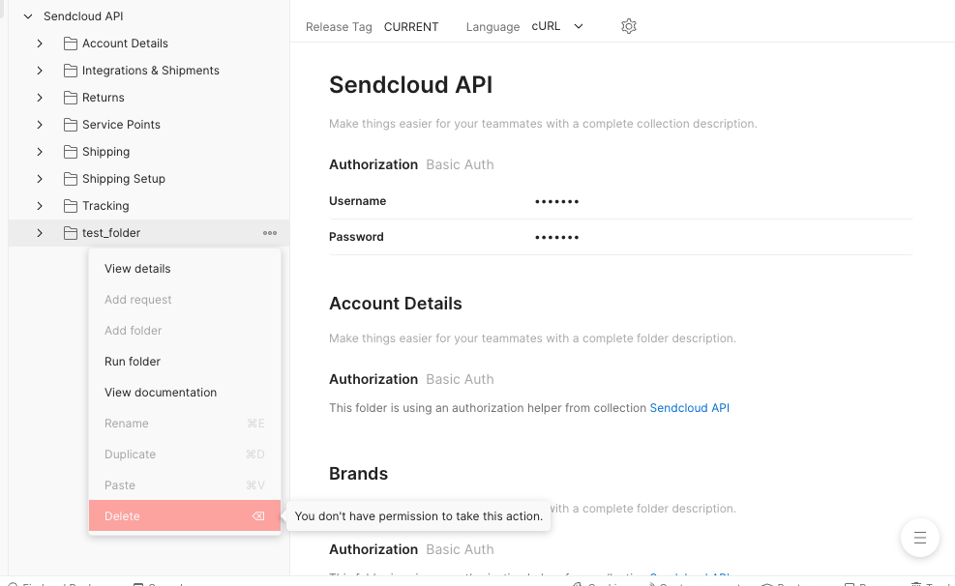Click the CURRENT release tag
This screenshot has width=955, height=586.
410,26
